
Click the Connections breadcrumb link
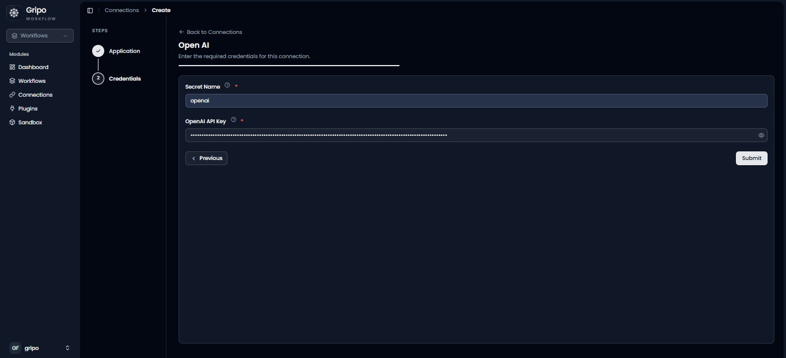pyautogui.click(x=121, y=10)
